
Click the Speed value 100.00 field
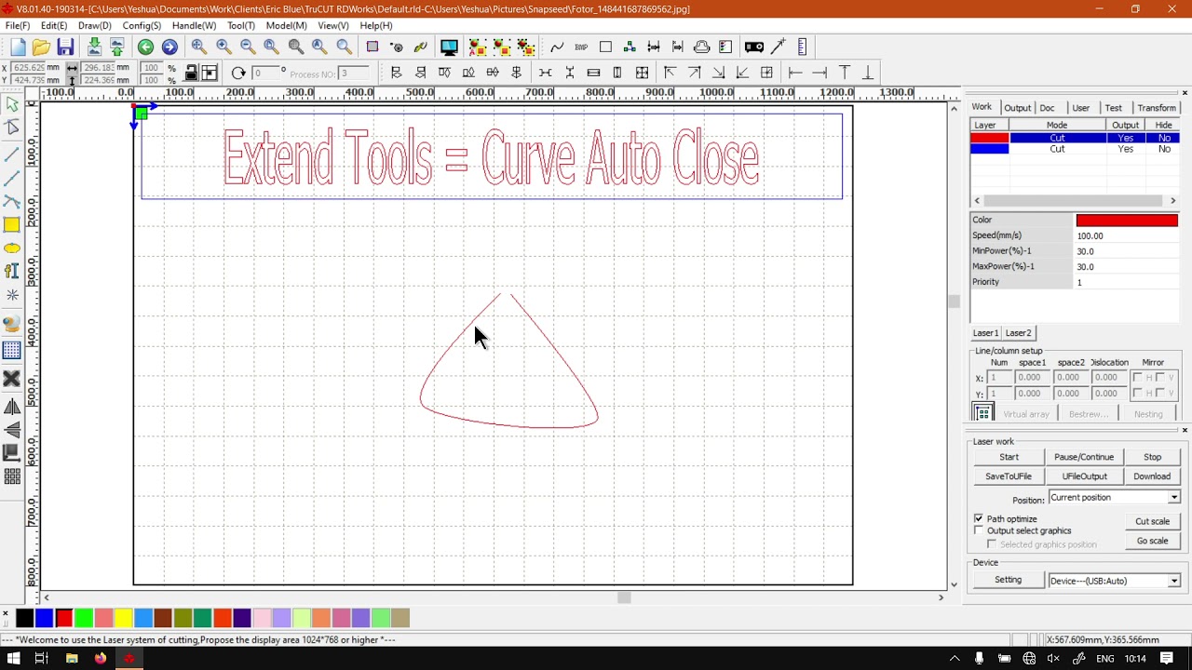1127,236
